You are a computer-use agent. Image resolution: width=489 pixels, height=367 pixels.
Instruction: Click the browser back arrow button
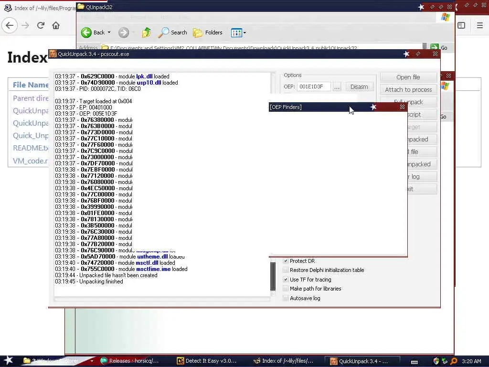[x=10, y=25]
